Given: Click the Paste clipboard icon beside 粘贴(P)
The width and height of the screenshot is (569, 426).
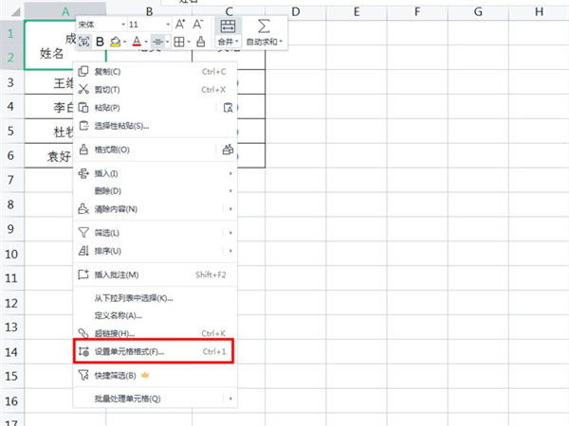Looking at the screenshot, I should coord(83,107).
